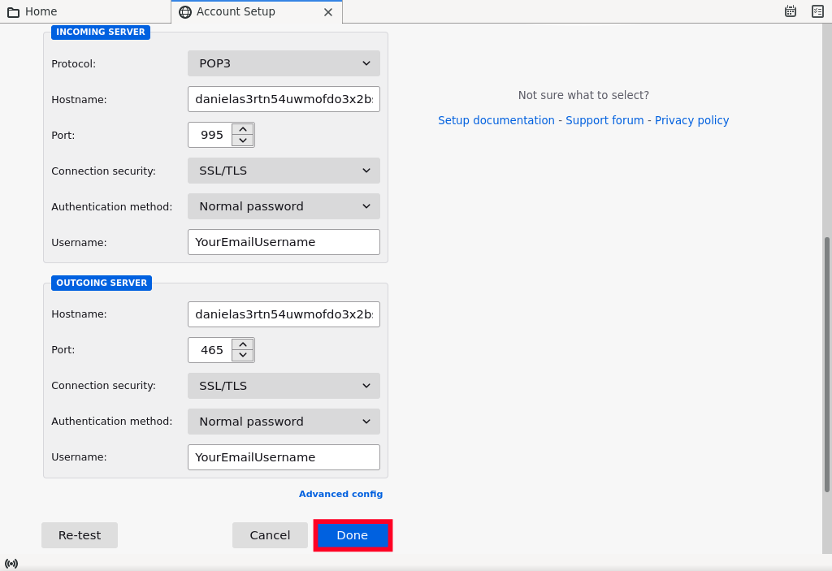Open the tasks icon in the tab bar
Viewport: 832px width, 571px height.
[x=817, y=11]
